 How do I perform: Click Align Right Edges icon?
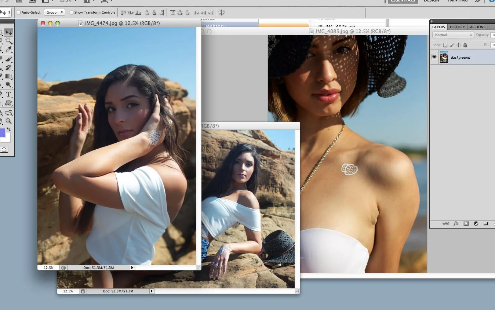click(x=161, y=12)
